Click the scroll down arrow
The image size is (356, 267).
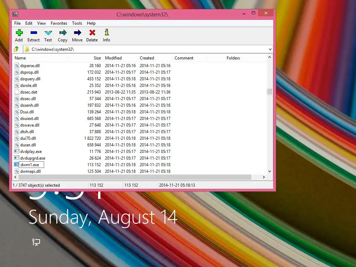[x=269, y=171]
